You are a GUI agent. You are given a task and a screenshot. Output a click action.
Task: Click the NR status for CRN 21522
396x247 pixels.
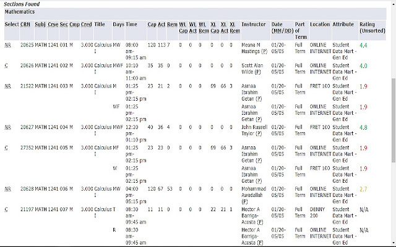[x=8, y=86]
